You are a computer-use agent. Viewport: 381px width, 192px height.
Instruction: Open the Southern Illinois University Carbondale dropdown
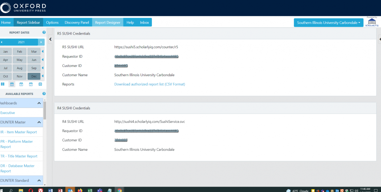point(329,23)
